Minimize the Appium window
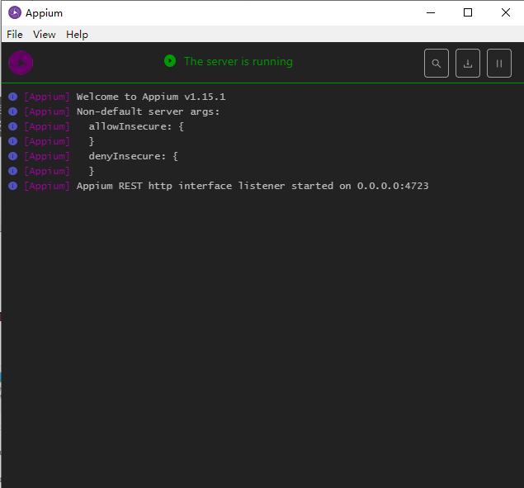524x488 pixels. [431, 12]
